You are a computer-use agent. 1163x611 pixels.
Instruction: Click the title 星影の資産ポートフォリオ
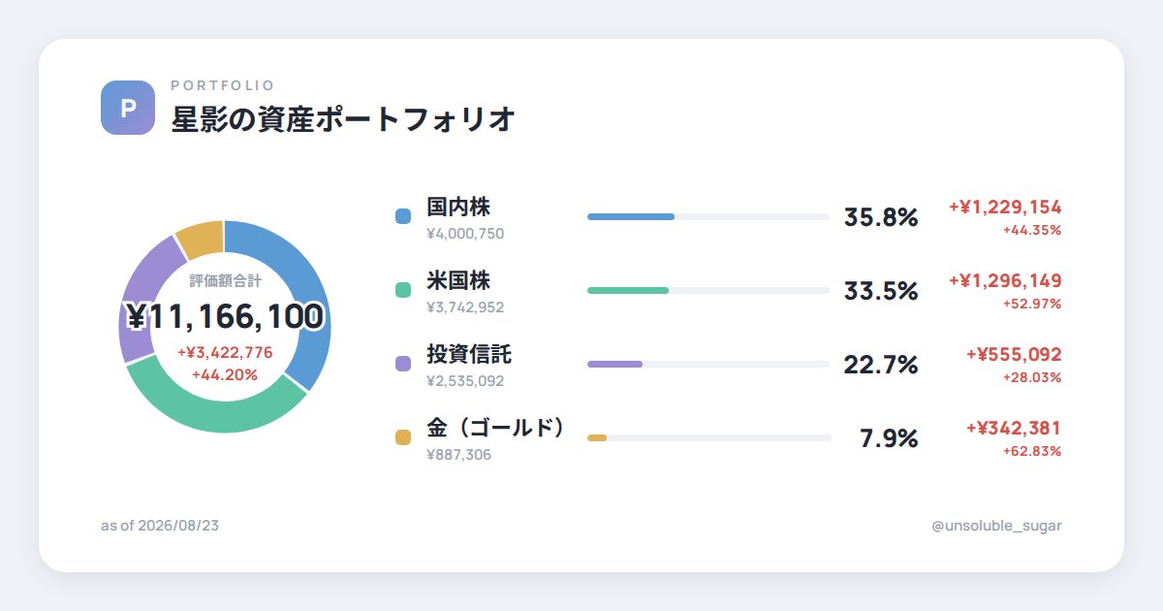pos(342,119)
